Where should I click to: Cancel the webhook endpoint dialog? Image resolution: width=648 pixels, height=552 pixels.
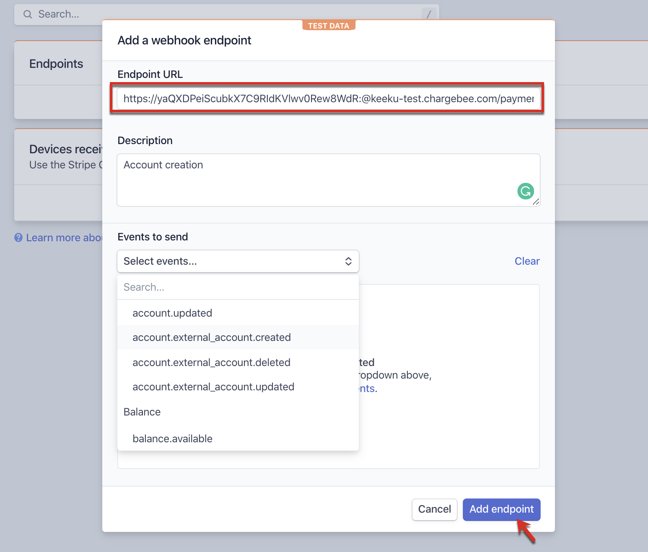(x=434, y=509)
